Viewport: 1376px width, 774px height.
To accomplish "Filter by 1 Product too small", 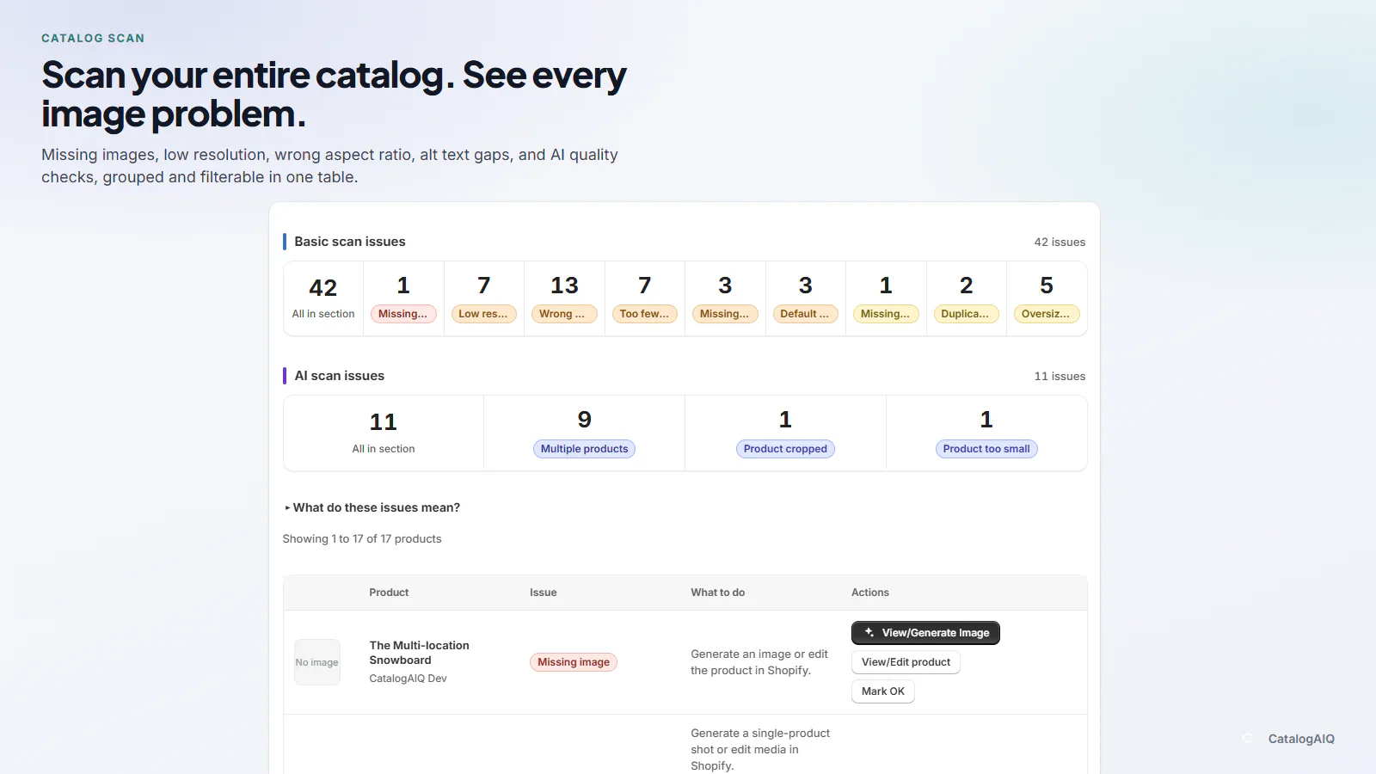I will pyautogui.click(x=986, y=433).
